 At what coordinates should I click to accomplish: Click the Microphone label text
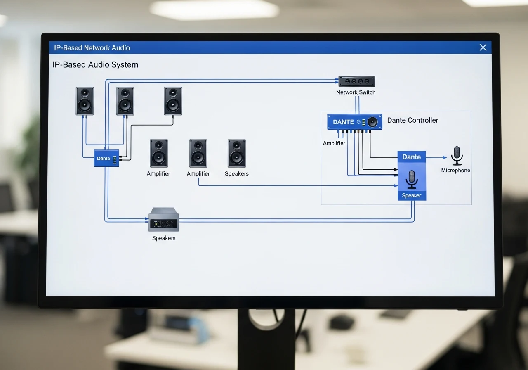[x=455, y=170]
